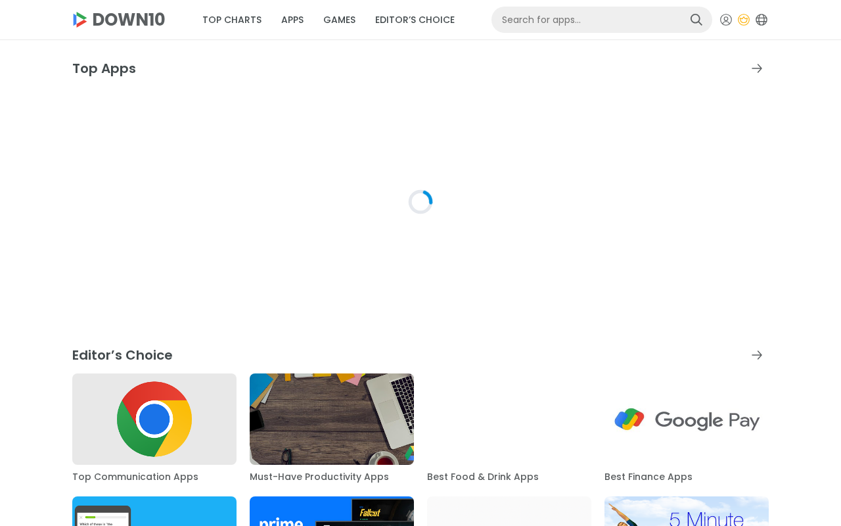Click the arrow next to Top Apps

[757, 68]
